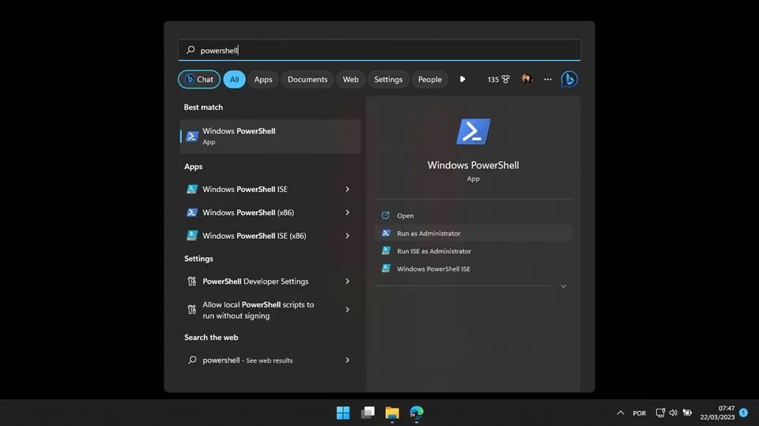Click Open in the PowerShell actions list
759x426 pixels.
coord(405,216)
